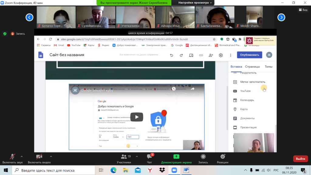Open Dropbox from taskbar
This screenshot has height=175, width=311.
coord(162,170)
